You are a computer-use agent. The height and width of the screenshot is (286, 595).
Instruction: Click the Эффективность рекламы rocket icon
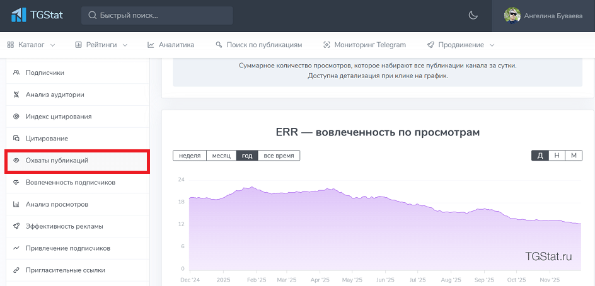point(16,226)
